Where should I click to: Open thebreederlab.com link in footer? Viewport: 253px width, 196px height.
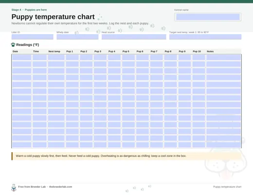[60, 187]
